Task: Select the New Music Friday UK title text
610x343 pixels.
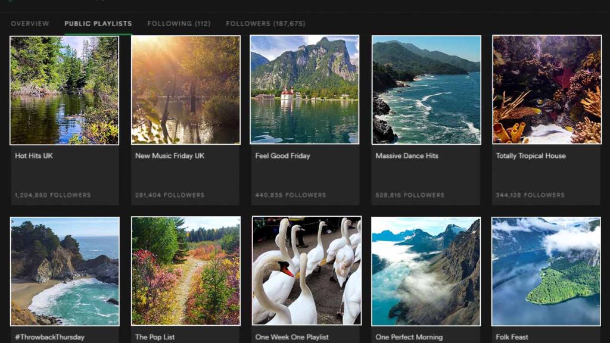Action: click(170, 156)
